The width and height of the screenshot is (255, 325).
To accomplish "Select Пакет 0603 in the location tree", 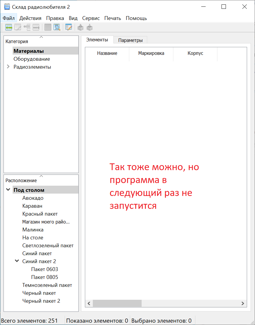I will [x=45, y=269].
